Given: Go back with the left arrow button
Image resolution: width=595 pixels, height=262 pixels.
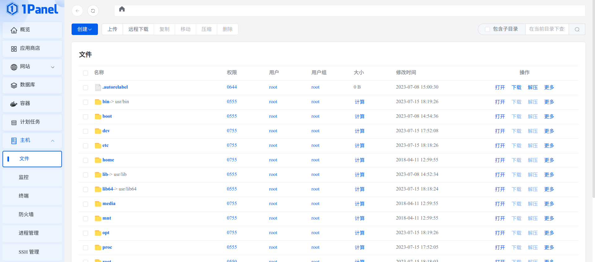Looking at the screenshot, I should [x=77, y=11].
